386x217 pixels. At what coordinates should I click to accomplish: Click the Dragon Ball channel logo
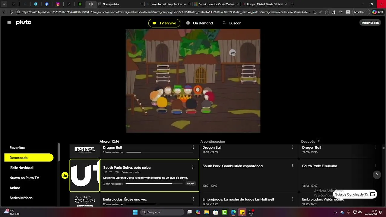pos(85,149)
